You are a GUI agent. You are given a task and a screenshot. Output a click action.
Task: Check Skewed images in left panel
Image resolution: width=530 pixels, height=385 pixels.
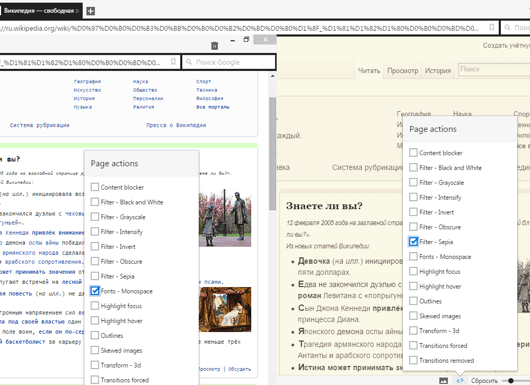tap(95, 351)
